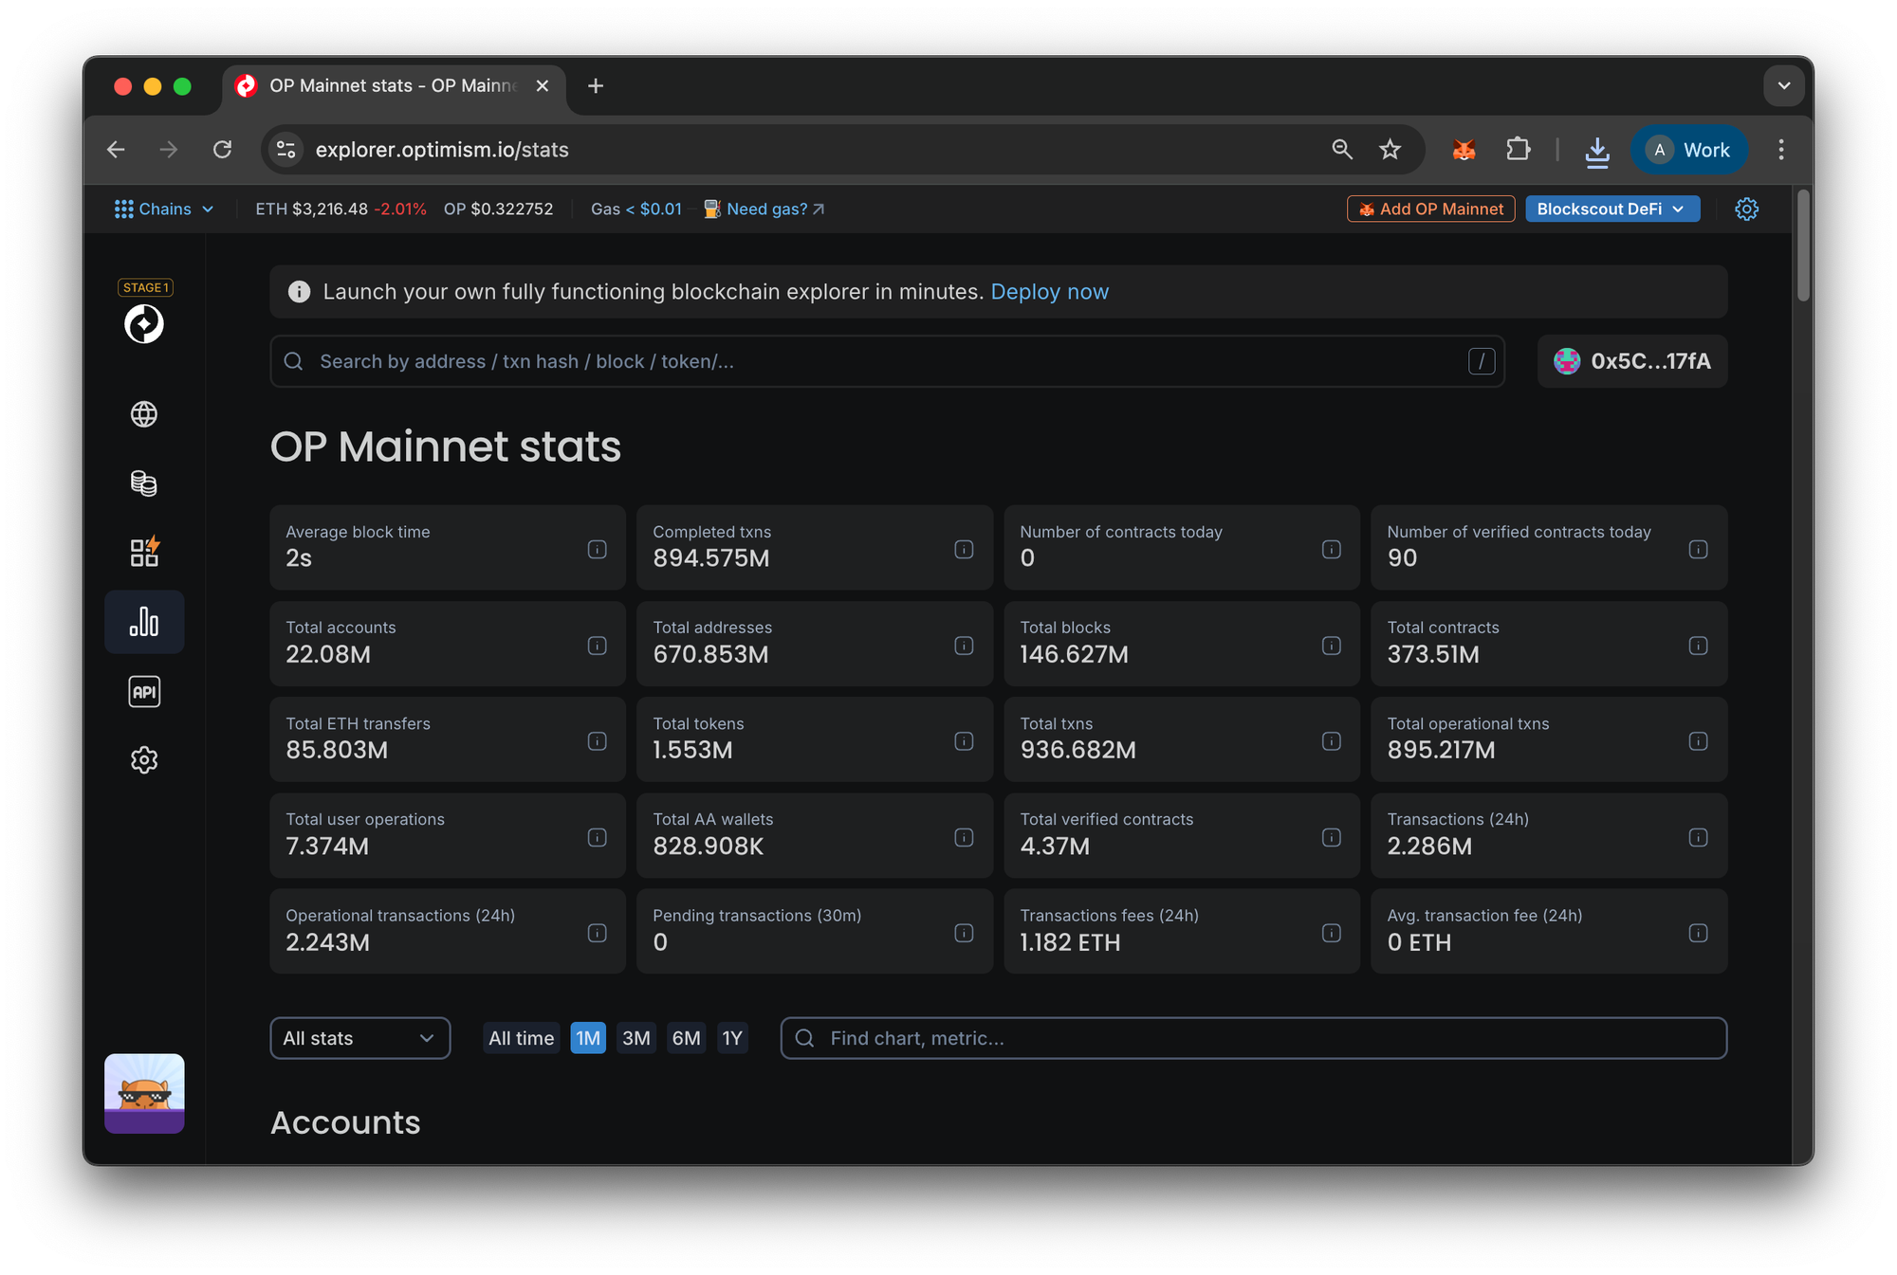Open the settings gear at sidebar bottom

[144, 759]
